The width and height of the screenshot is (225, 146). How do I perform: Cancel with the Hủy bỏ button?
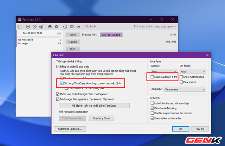point(200,129)
